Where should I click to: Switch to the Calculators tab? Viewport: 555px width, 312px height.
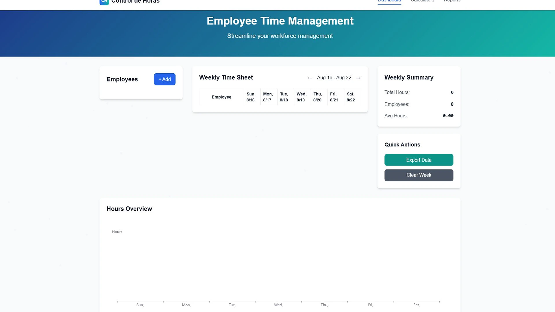coord(422,1)
